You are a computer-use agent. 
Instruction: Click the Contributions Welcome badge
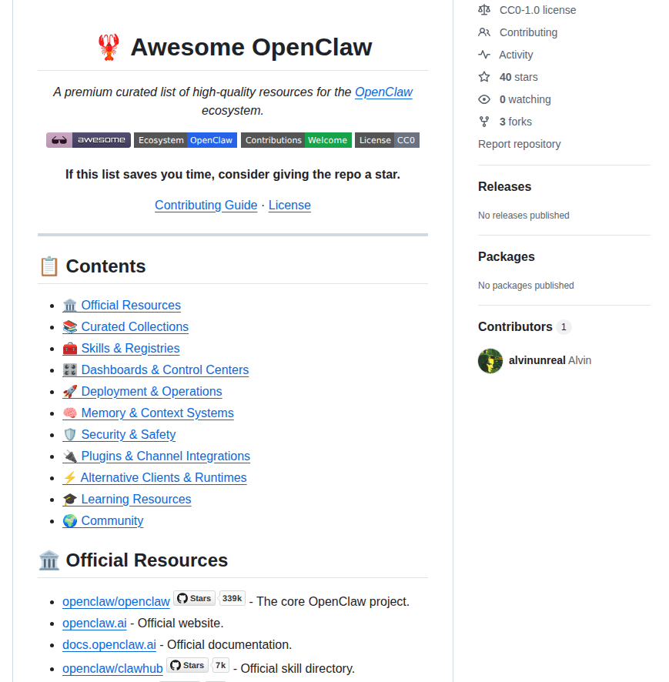(x=296, y=140)
